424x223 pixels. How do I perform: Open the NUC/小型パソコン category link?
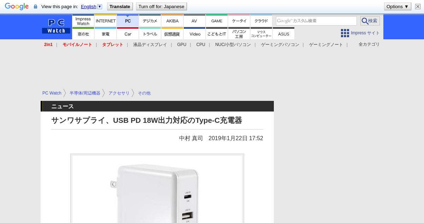pyautogui.click(x=233, y=45)
